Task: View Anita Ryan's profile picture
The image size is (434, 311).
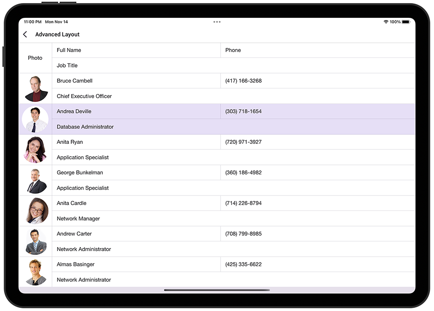Action: coord(35,149)
